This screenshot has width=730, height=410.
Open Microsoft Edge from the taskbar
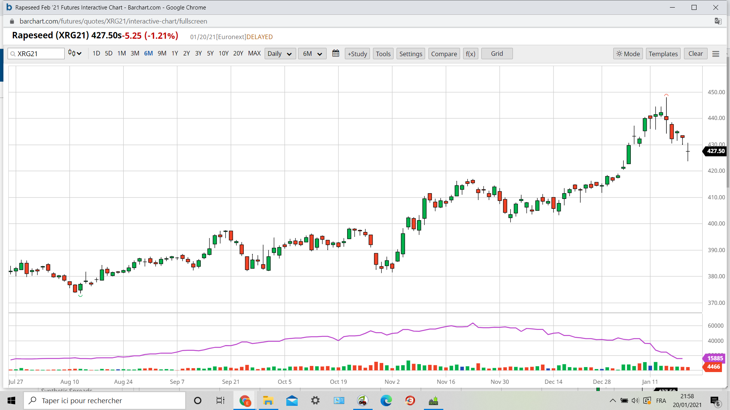386,401
